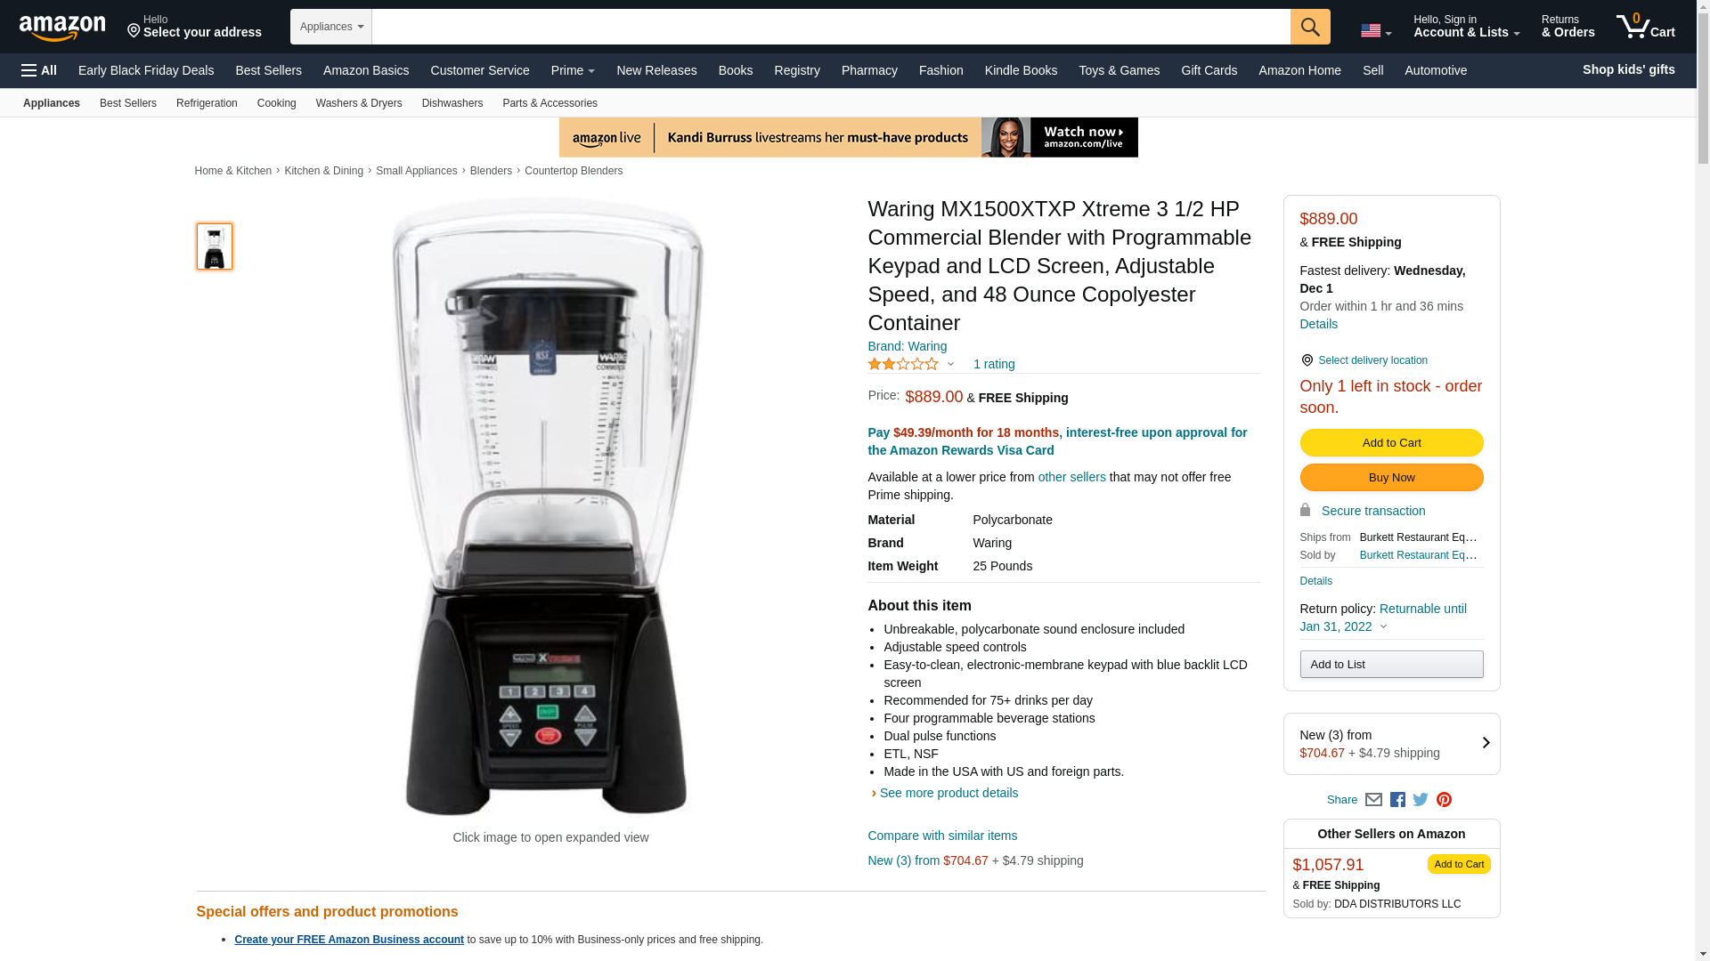Open the All hamburger menu
The image size is (1710, 961).
39,70
